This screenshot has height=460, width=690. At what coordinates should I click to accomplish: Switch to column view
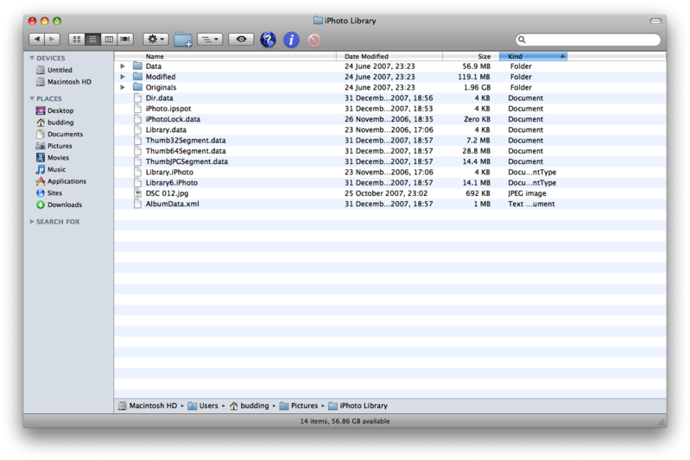pos(109,39)
